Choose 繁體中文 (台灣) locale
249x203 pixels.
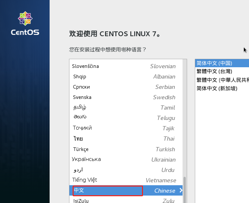pyautogui.click(x=222, y=71)
